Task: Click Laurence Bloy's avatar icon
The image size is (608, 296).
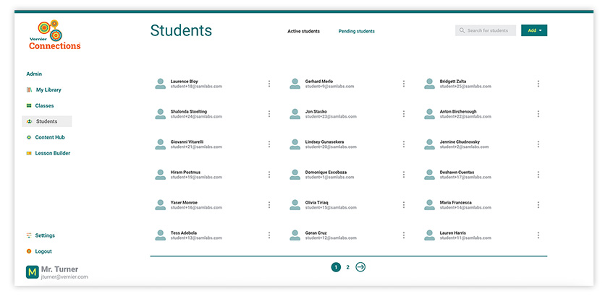Action: [x=160, y=84]
